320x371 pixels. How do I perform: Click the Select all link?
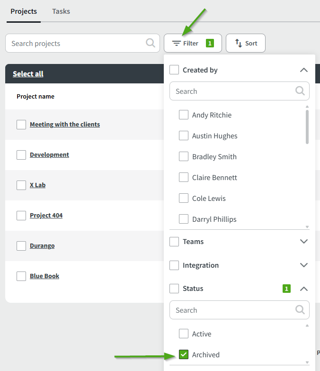28,73
